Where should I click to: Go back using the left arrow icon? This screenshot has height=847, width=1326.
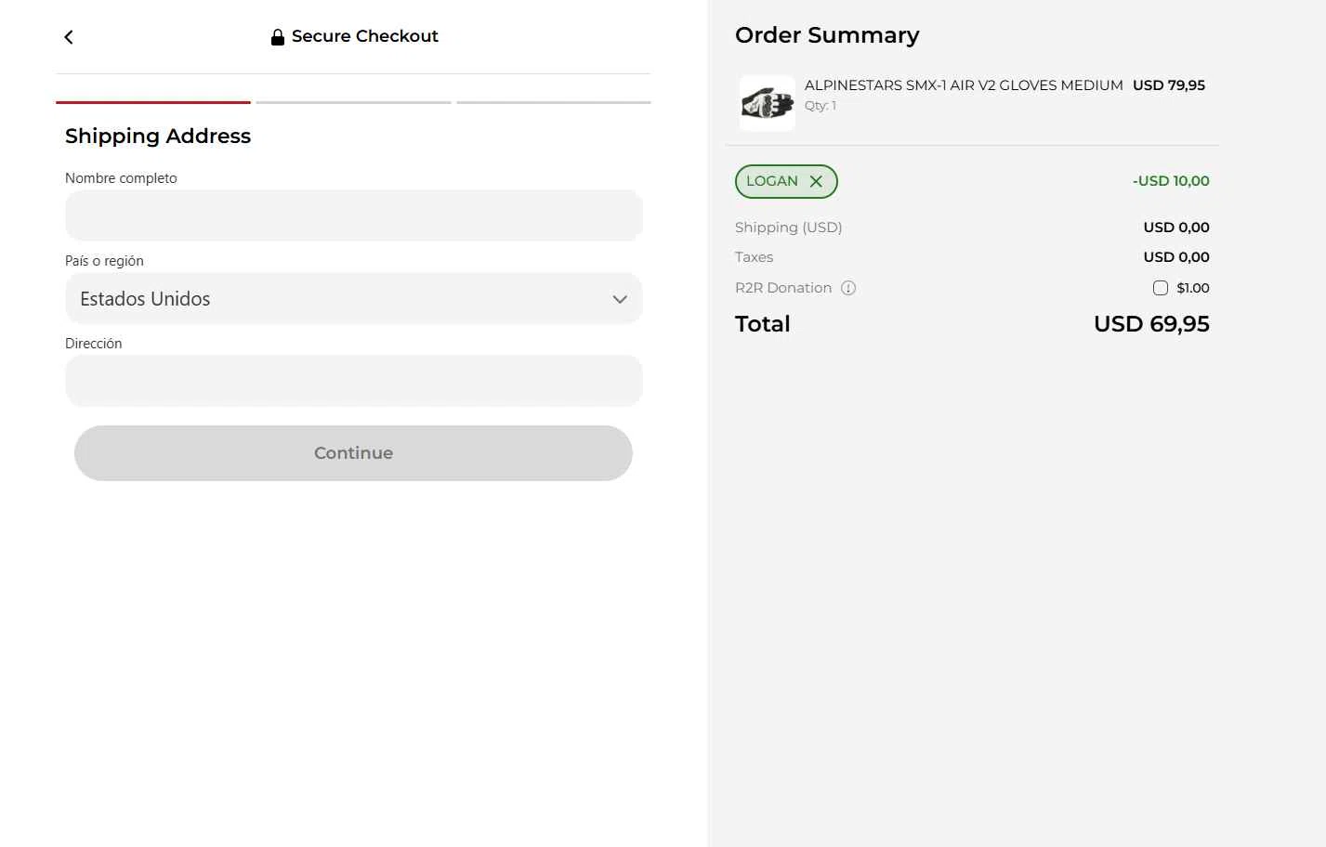point(69,37)
